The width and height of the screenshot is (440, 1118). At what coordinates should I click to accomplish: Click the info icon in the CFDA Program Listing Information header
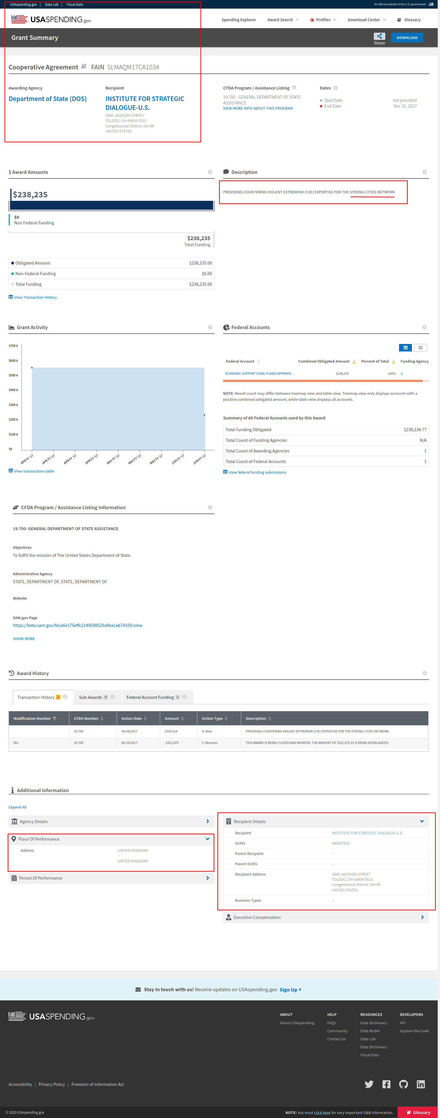click(x=210, y=507)
